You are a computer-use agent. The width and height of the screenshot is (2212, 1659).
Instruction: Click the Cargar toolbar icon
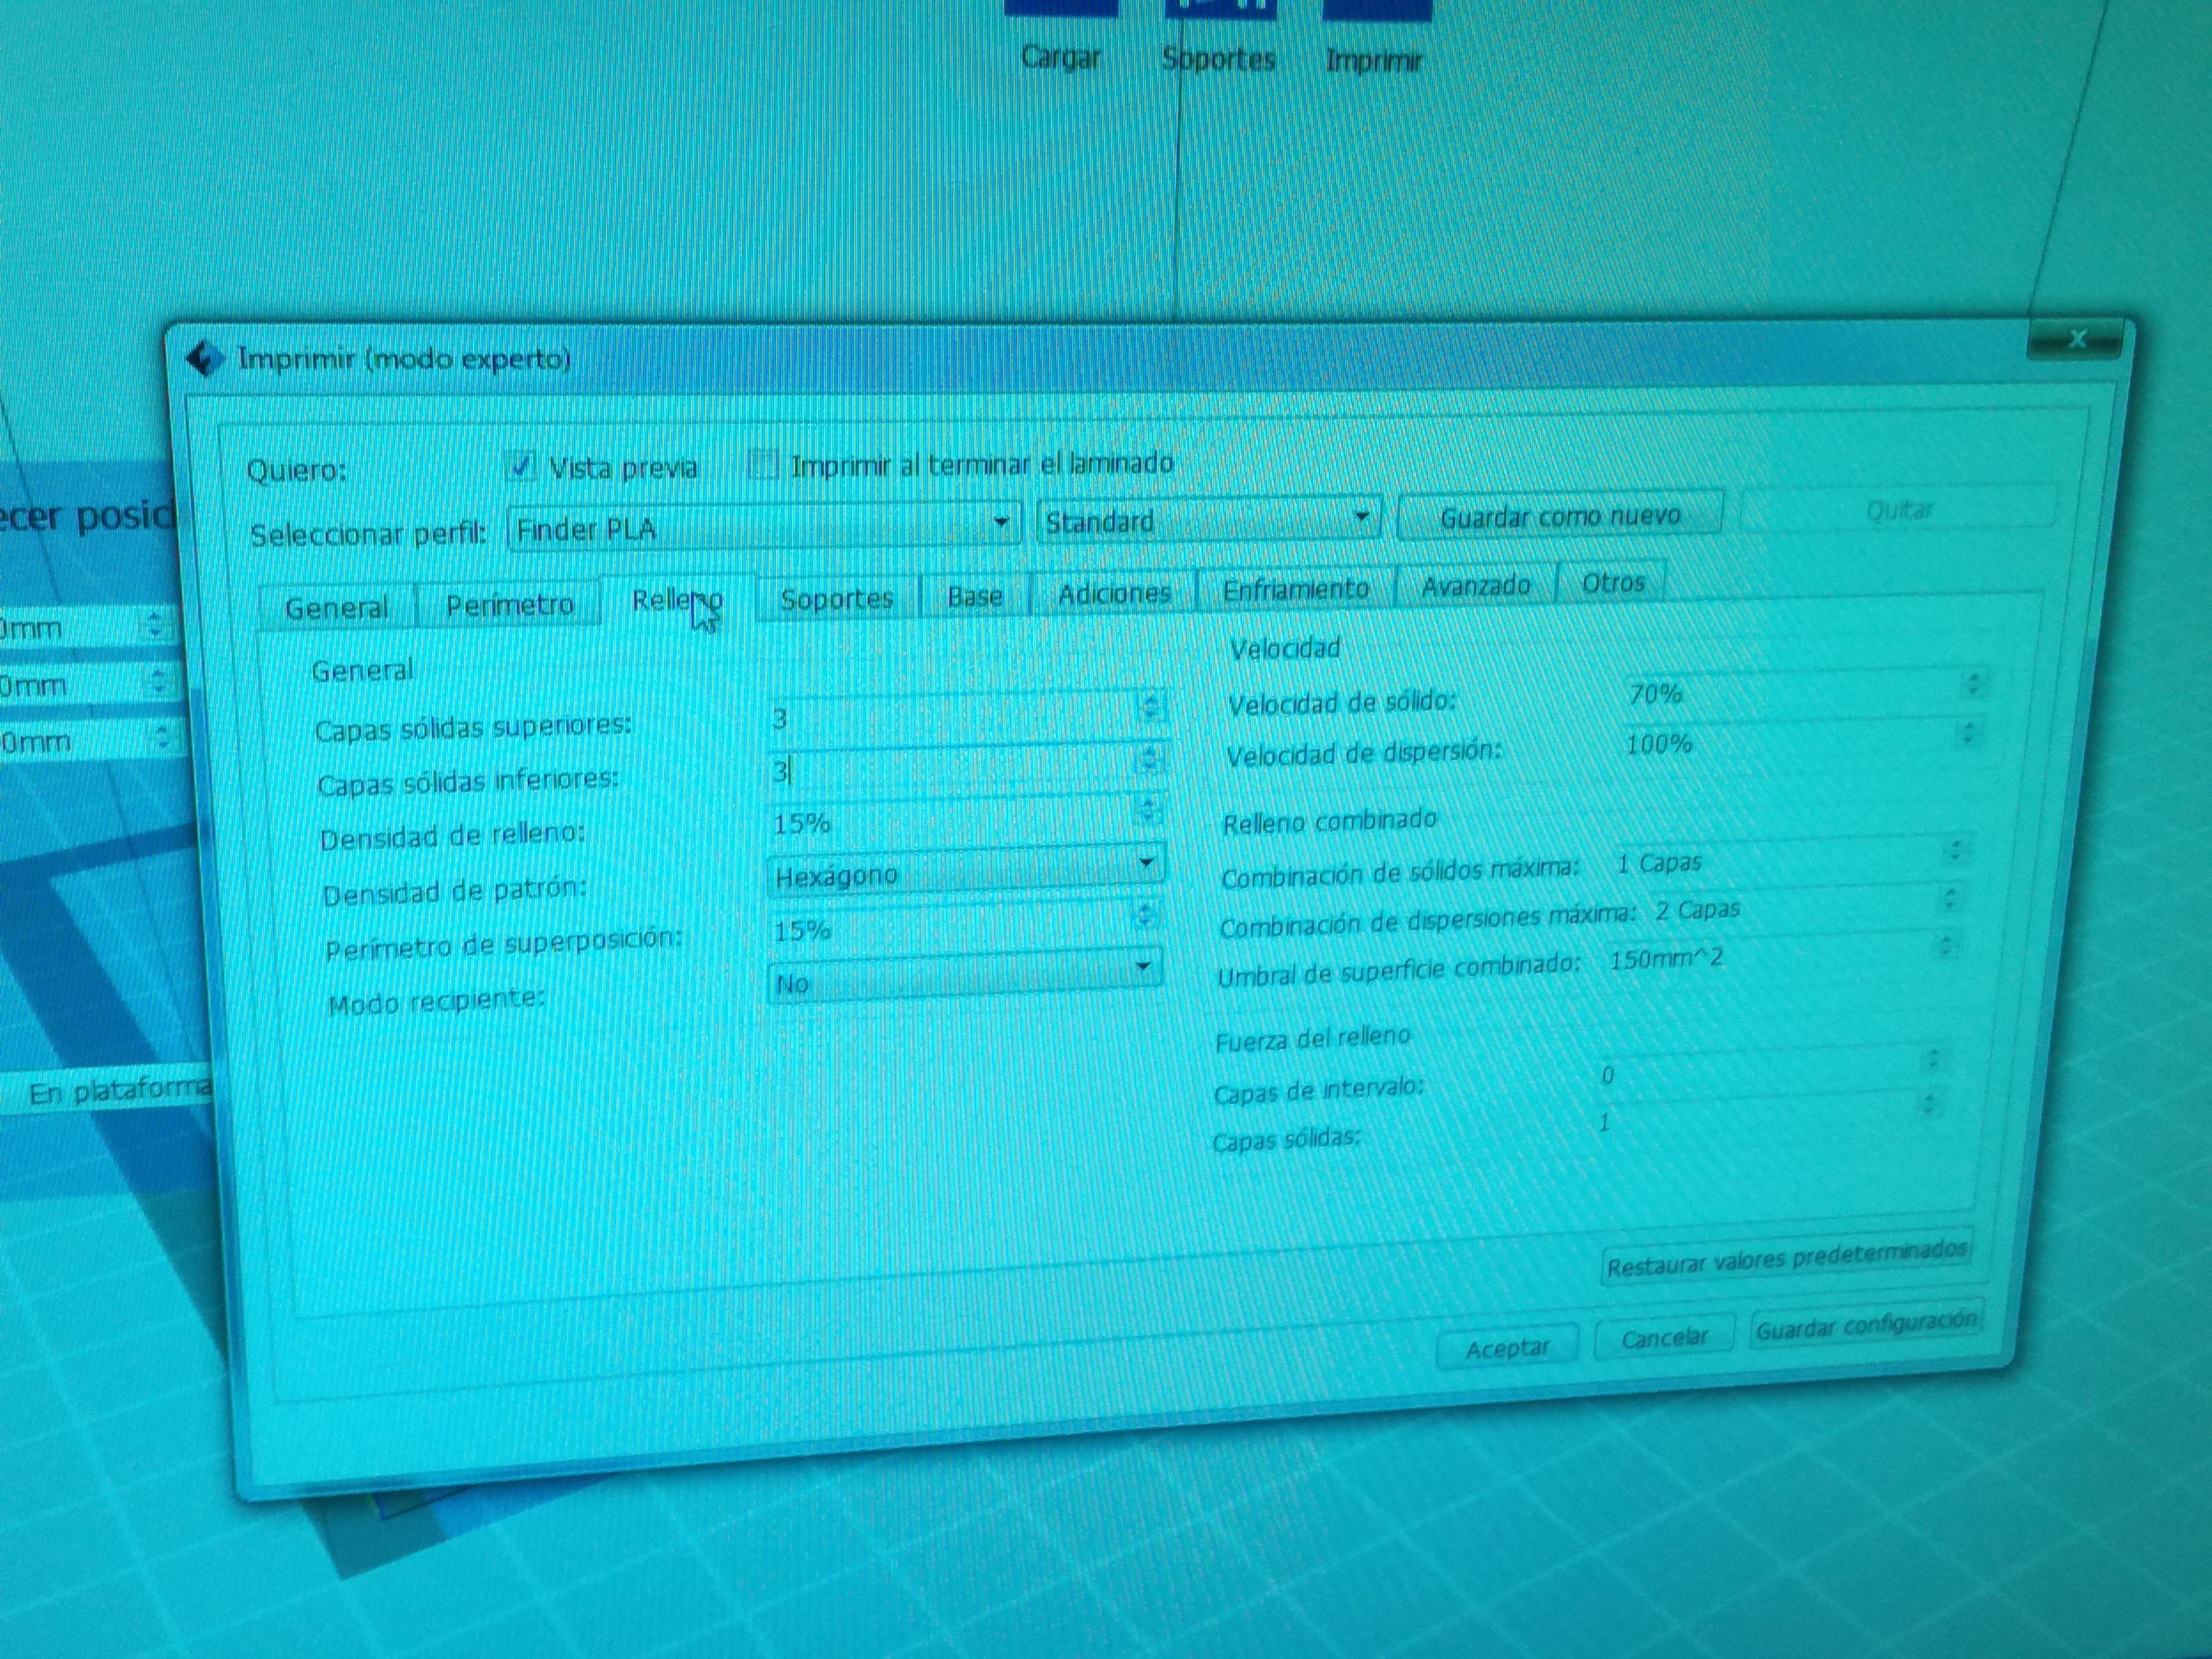click(x=1060, y=10)
